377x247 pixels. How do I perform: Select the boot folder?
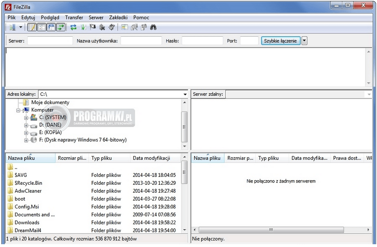(x=93, y=199)
